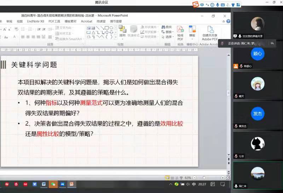Click the 快速样式 quick styles icon
The image size is (283, 193).
pyautogui.click(x=133, y=32)
